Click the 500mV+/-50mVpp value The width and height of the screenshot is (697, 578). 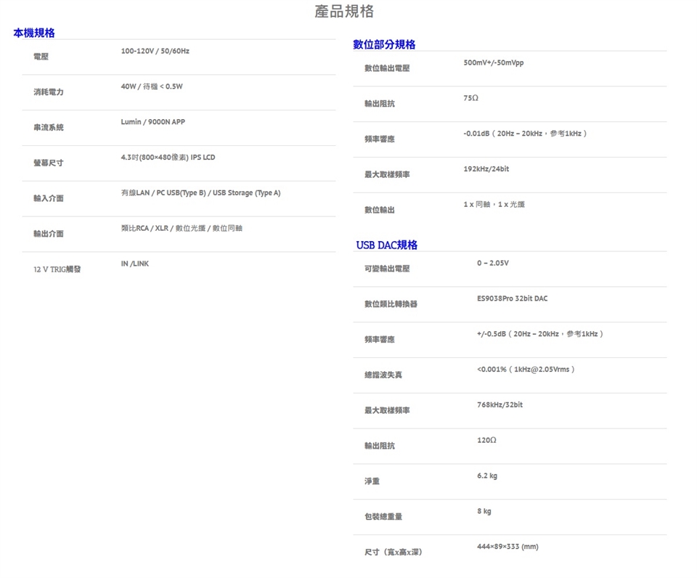pyautogui.click(x=493, y=63)
